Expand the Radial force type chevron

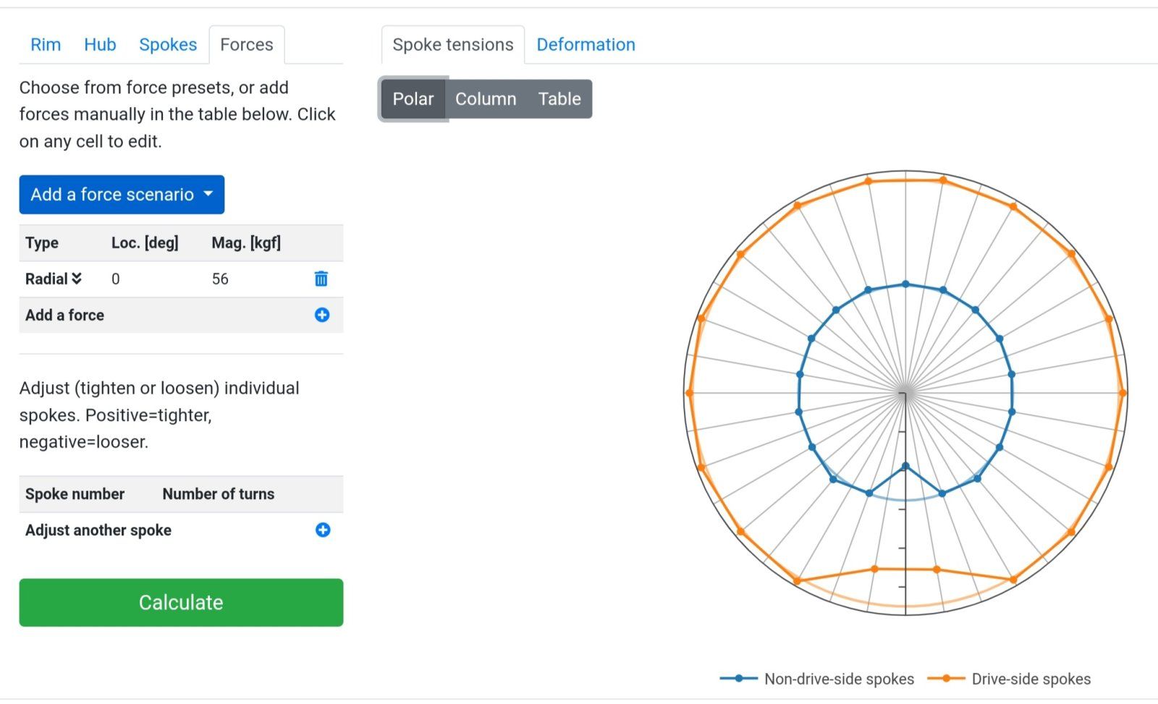click(77, 279)
